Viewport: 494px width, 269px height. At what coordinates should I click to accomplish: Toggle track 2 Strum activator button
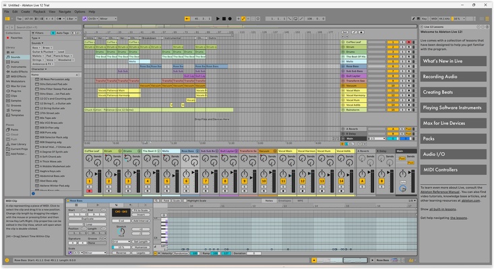point(392,47)
